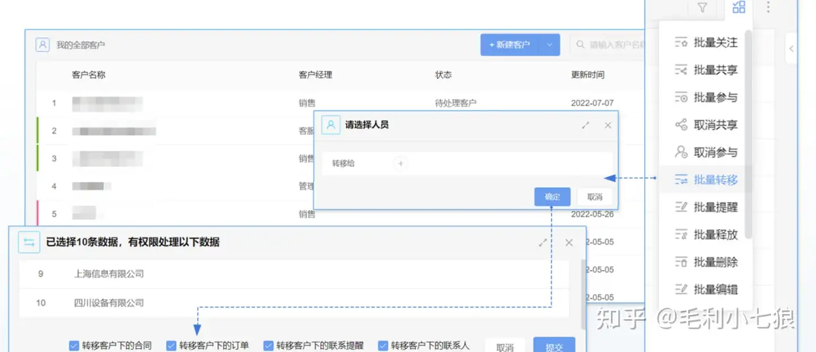Click the 批量编辑 icon
This screenshot has width=816, height=352.
click(681, 290)
